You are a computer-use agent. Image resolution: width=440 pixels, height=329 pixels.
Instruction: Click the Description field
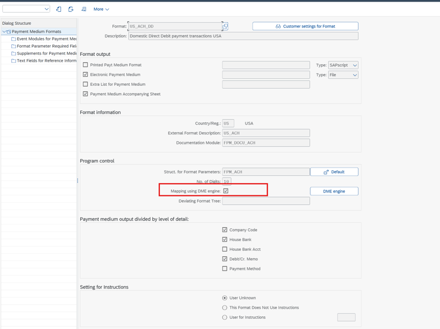tap(243, 36)
